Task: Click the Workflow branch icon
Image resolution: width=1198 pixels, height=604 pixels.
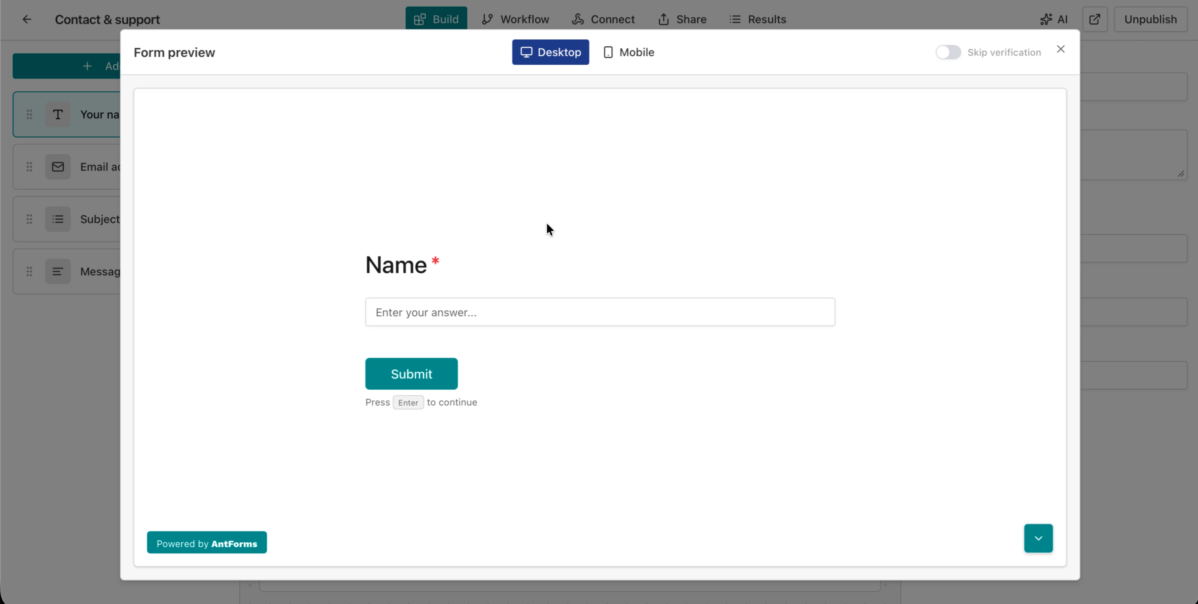Action: [487, 19]
